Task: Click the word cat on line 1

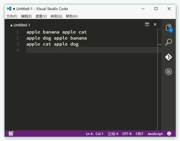Action: coord(83,32)
